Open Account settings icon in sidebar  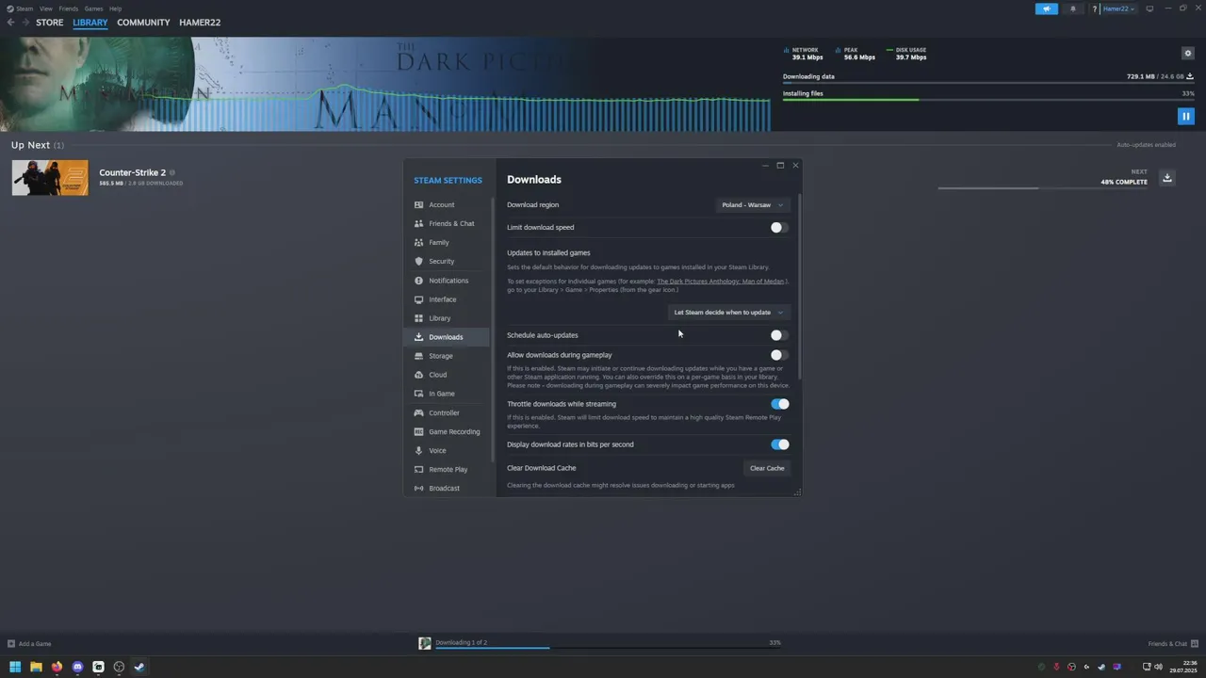pos(419,204)
